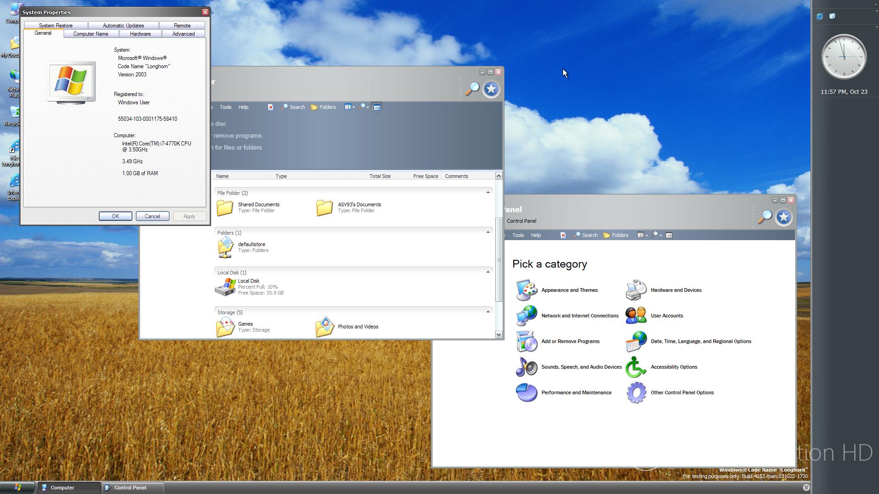Toggle Folders pane in Control Panel toolbar

pyautogui.click(x=616, y=235)
